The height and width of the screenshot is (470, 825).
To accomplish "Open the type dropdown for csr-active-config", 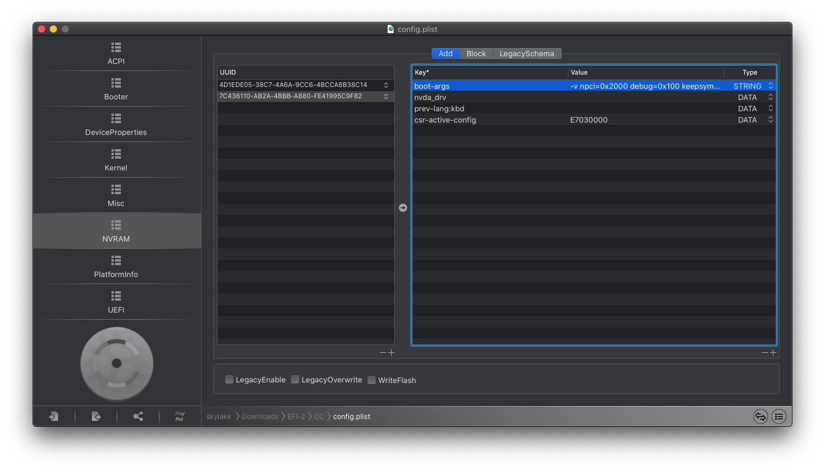I will click(770, 120).
